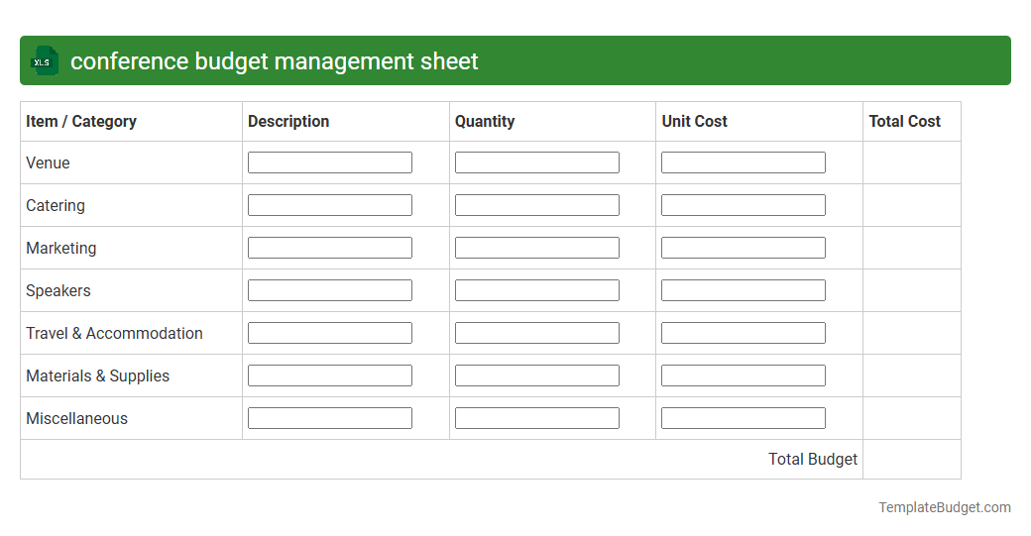Click Travel & Accommodation description input

click(330, 333)
